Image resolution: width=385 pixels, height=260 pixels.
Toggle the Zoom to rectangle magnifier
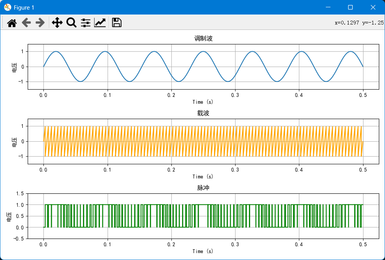click(71, 23)
